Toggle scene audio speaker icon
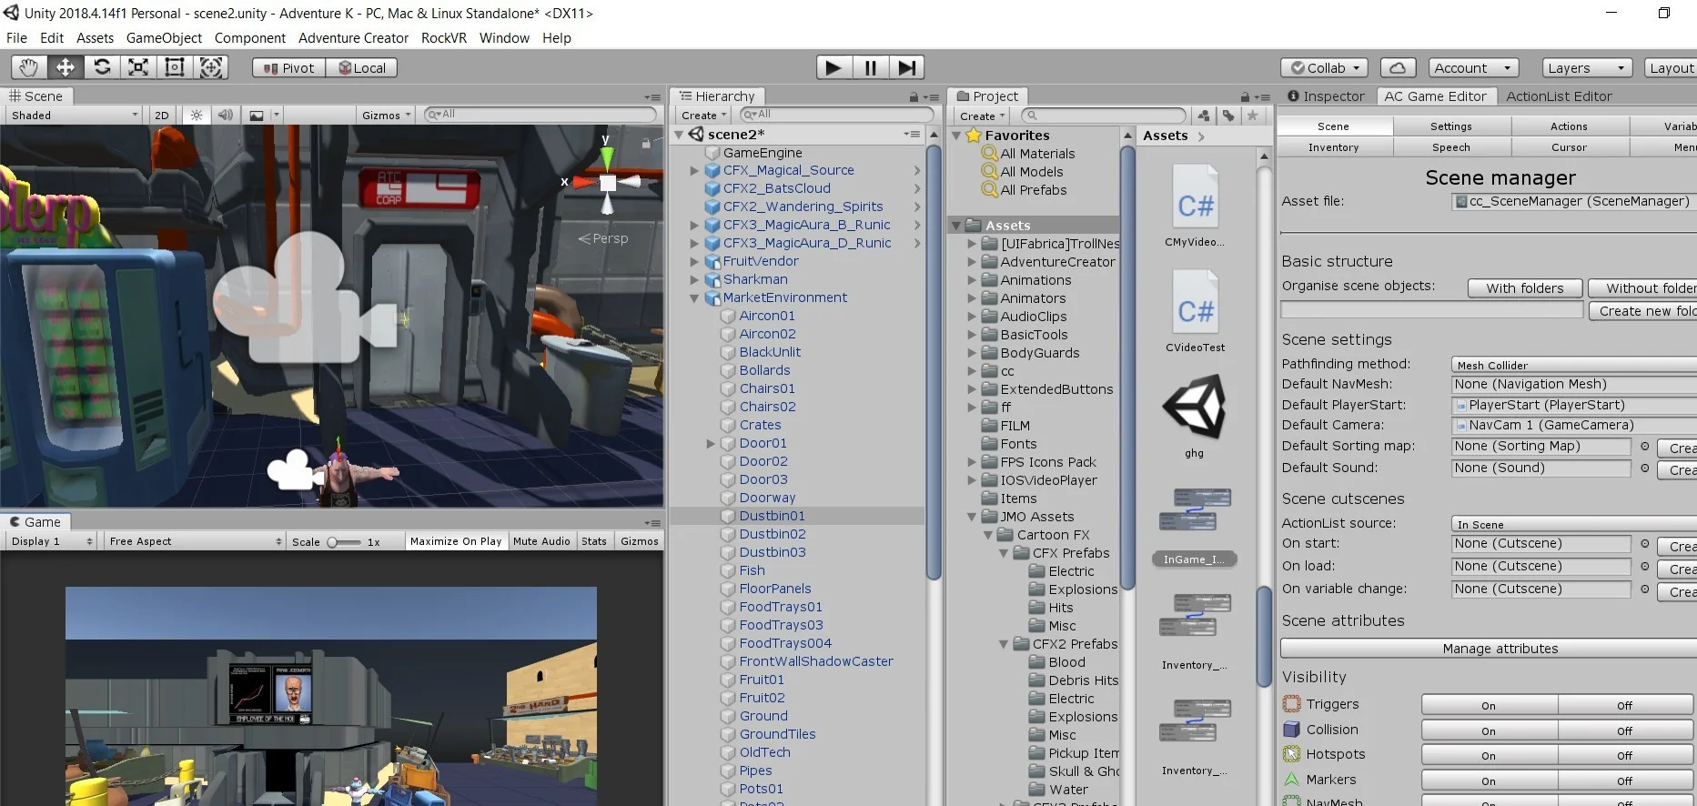Image resolution: width=1697 pixels, height=806 pixels. [x=225, y=116]
